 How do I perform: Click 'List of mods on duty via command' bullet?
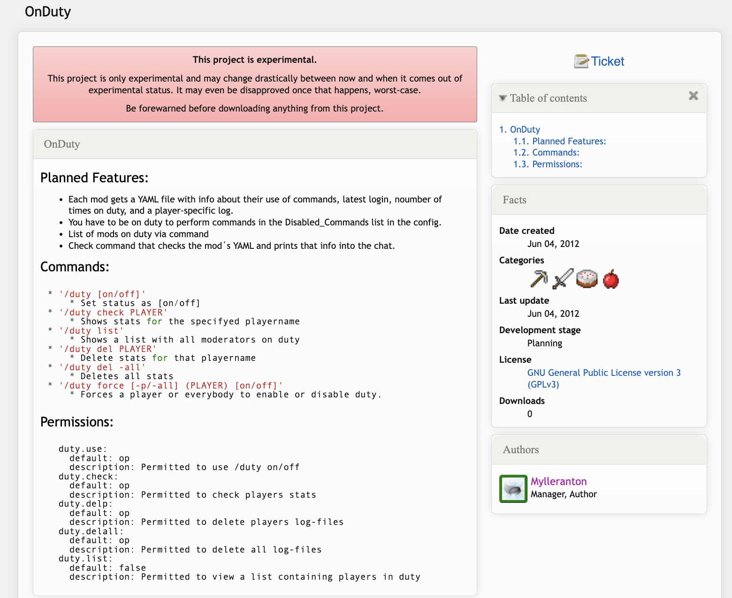pos(138,234)
